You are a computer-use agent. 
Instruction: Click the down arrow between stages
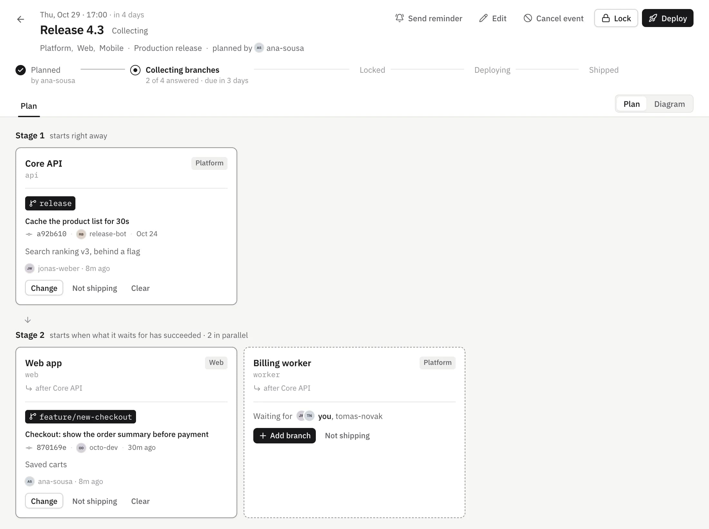28,320
